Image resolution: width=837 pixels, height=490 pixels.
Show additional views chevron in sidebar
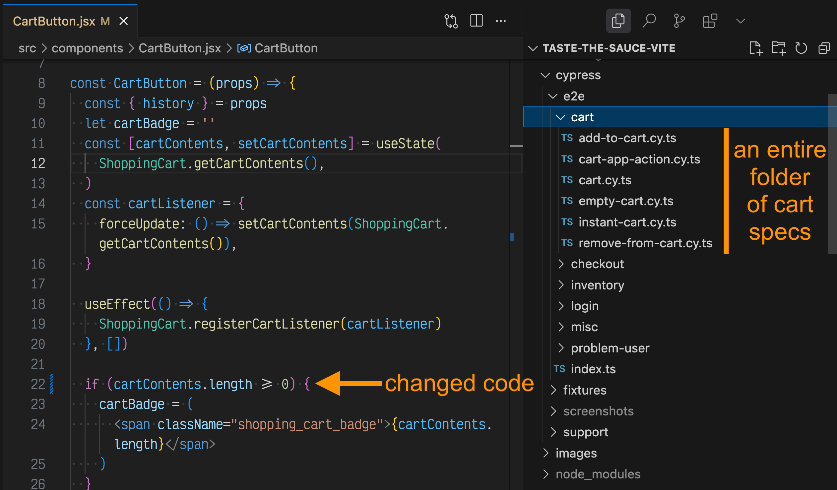tap(740, 21)
